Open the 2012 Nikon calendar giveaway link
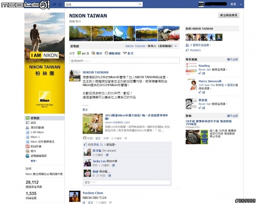258x204 pixels. point(137,117)
